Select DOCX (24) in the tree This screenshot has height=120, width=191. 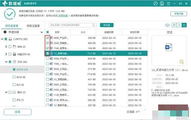click(22, 70)
